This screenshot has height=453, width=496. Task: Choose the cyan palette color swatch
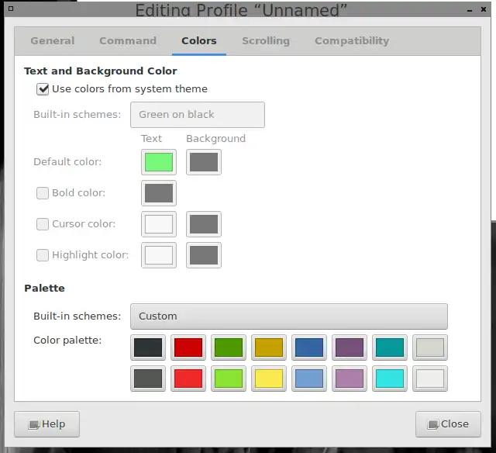[390, 379]
